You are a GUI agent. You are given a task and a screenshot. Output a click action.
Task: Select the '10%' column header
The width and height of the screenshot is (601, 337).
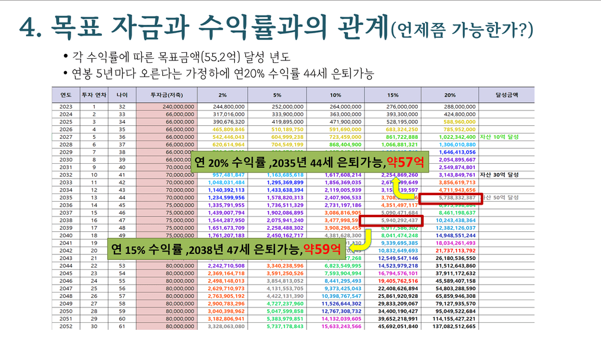tap(335, 95)
